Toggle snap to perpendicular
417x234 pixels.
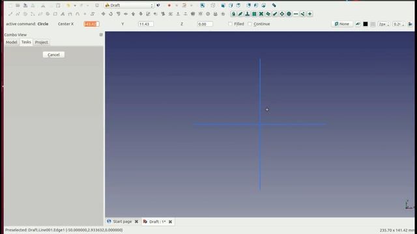pos(247,14)
